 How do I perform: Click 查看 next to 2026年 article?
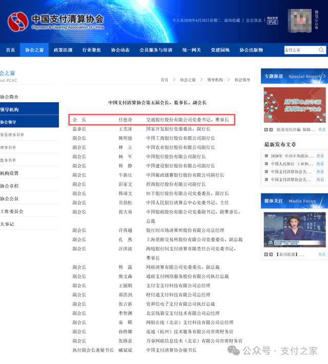click(x=320, y=156)
